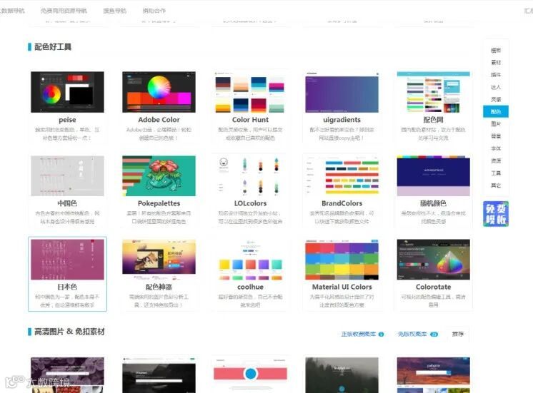Select the highlighted 配色 side navigation item
Image resolution: width=533 pixels, height=393 pixels.
click(x=496, y=112)
